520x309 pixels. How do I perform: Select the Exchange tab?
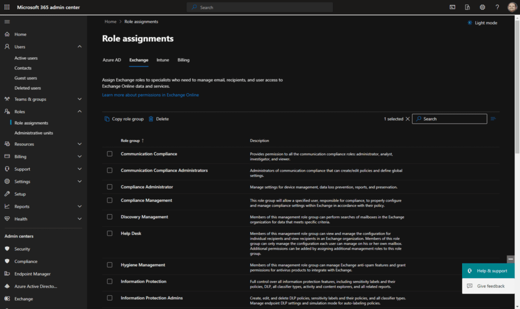click(139, 60)
